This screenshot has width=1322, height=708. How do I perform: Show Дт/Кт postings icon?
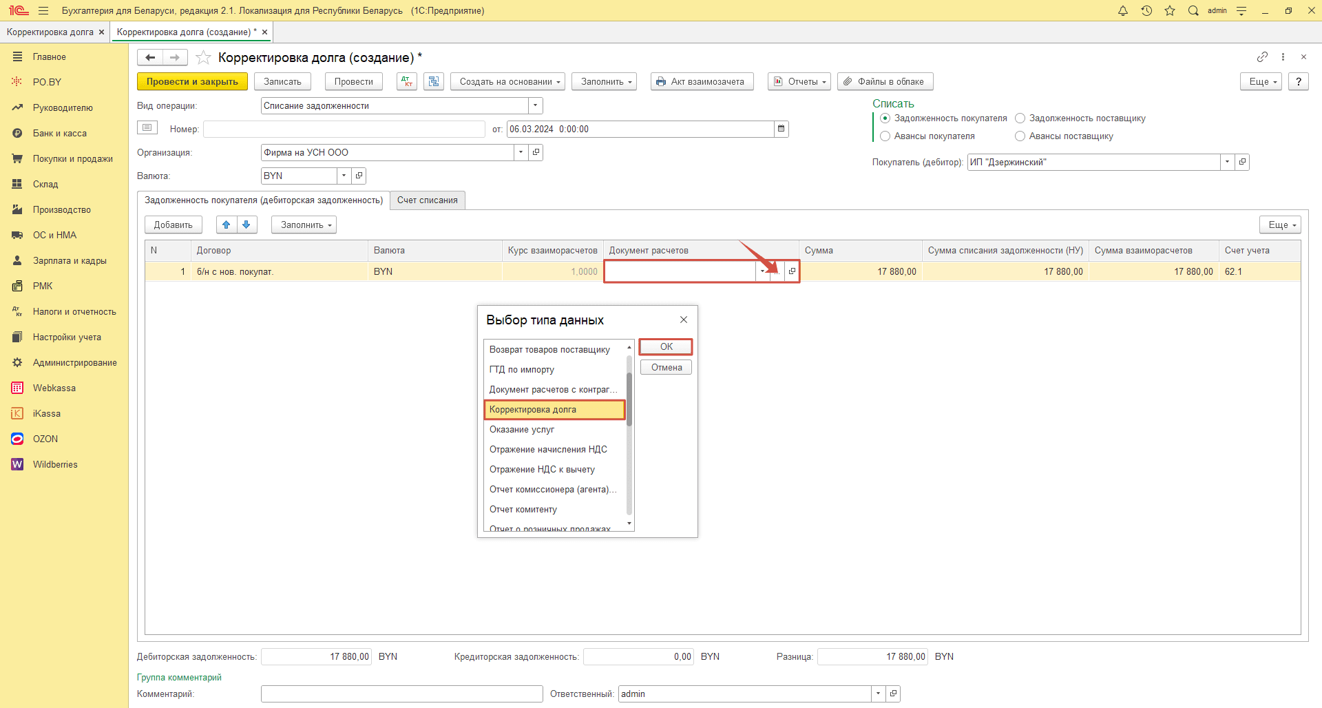[x=407, y=81]
